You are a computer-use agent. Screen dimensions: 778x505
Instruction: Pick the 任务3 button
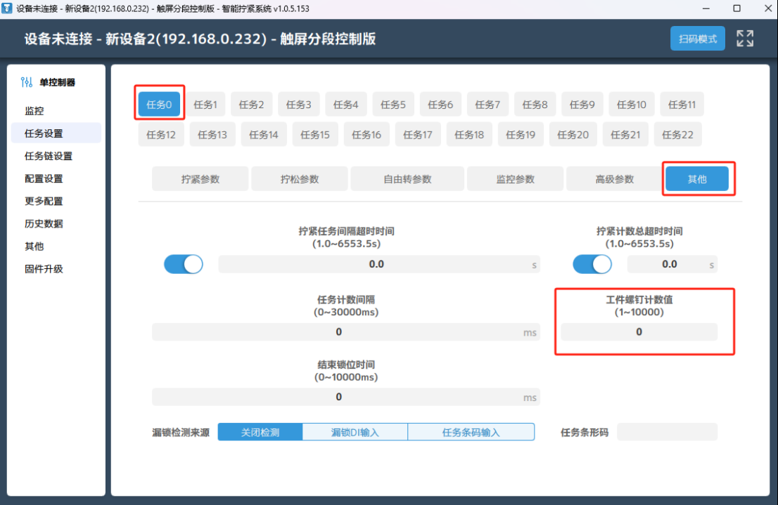coord(299,105)
